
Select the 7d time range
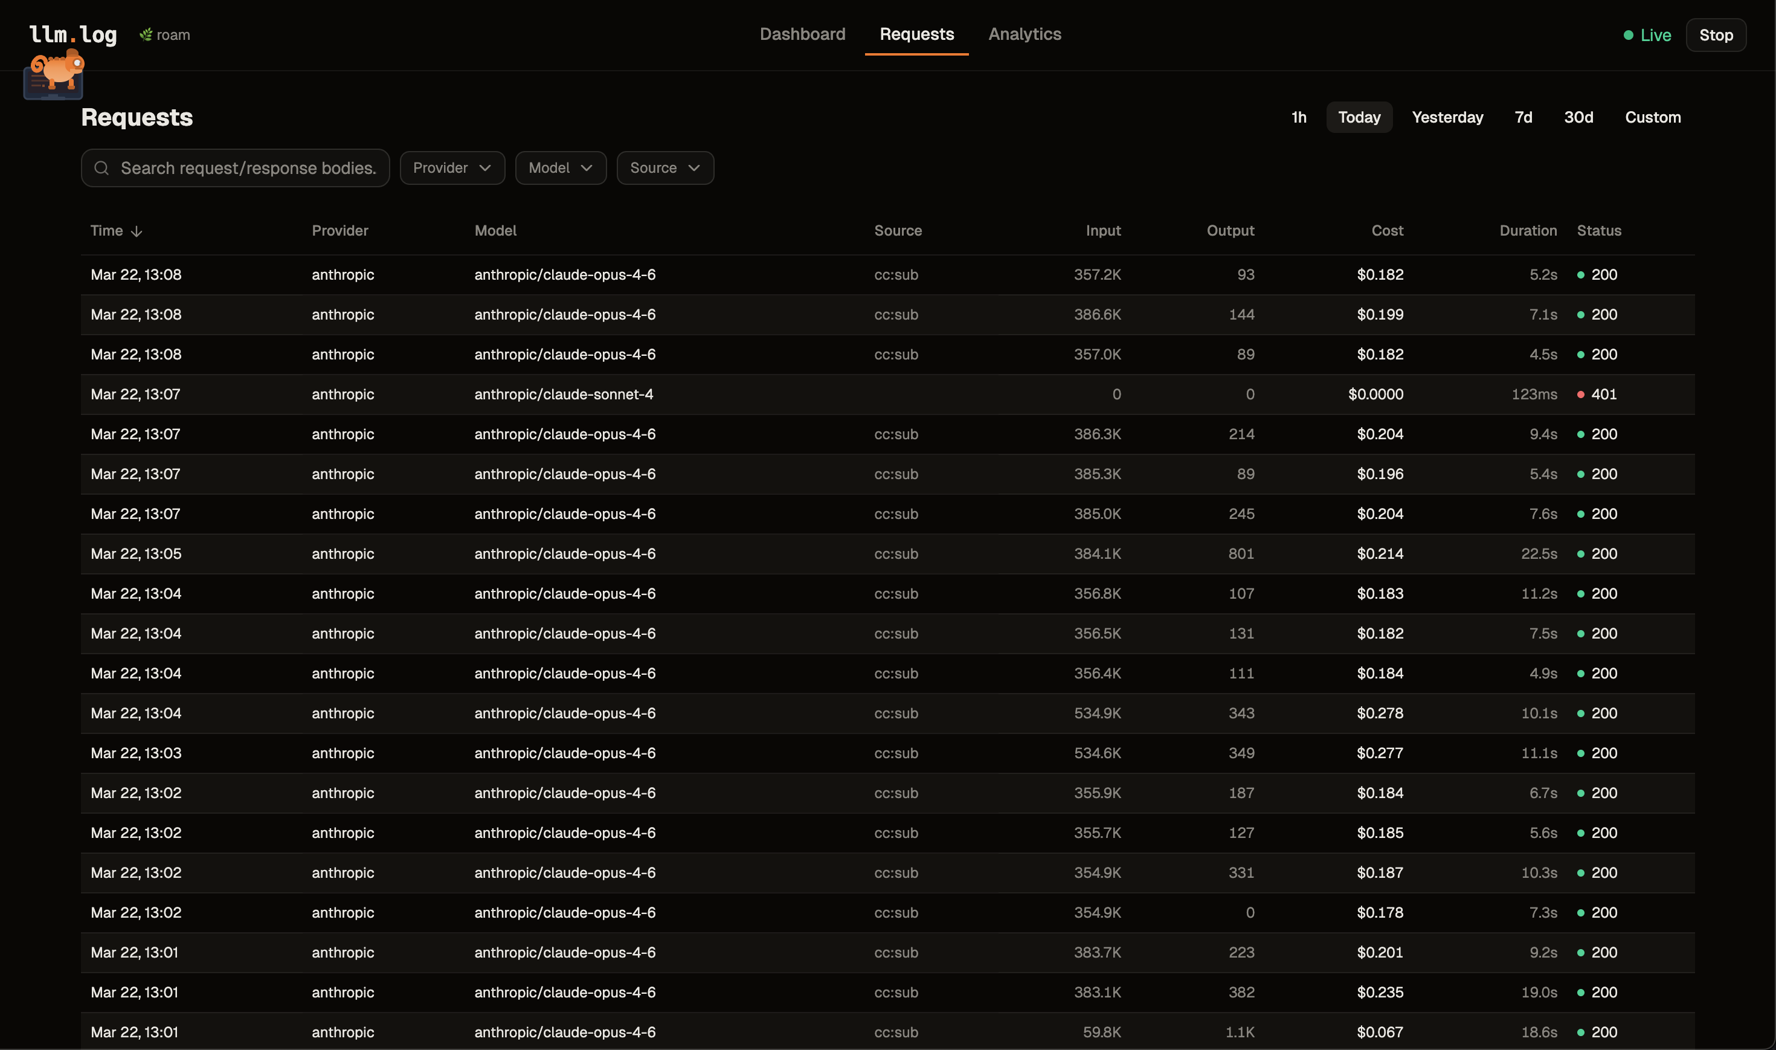1523,117
